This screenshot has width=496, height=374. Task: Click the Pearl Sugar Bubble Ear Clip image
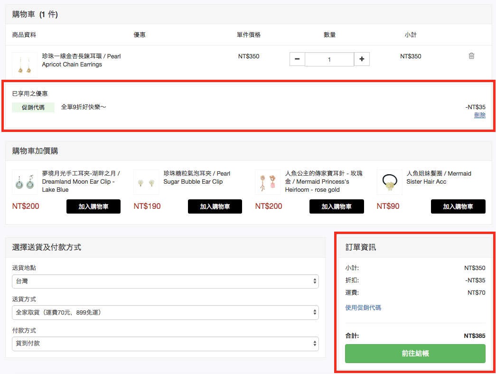click(x=146, y=182)
